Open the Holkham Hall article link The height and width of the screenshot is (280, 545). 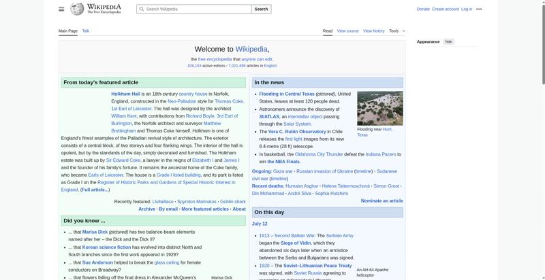pos(125,94)
